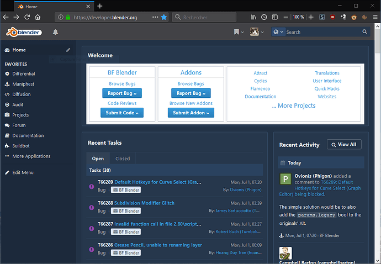Open Differential from favorites
This screenshot has width=381, height=264.
(24, 73)
